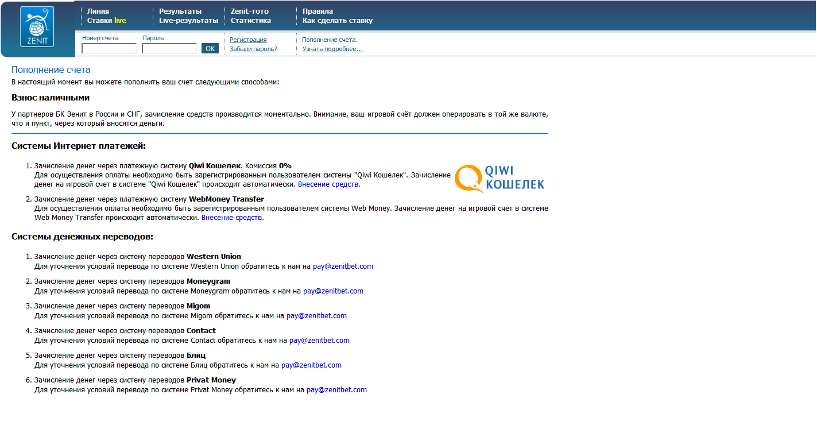The width and height of the screenshot is (817, 425).
Task: Click the Пополнение счета page heading
Action: pyautogui.click(x=51, y=70)
